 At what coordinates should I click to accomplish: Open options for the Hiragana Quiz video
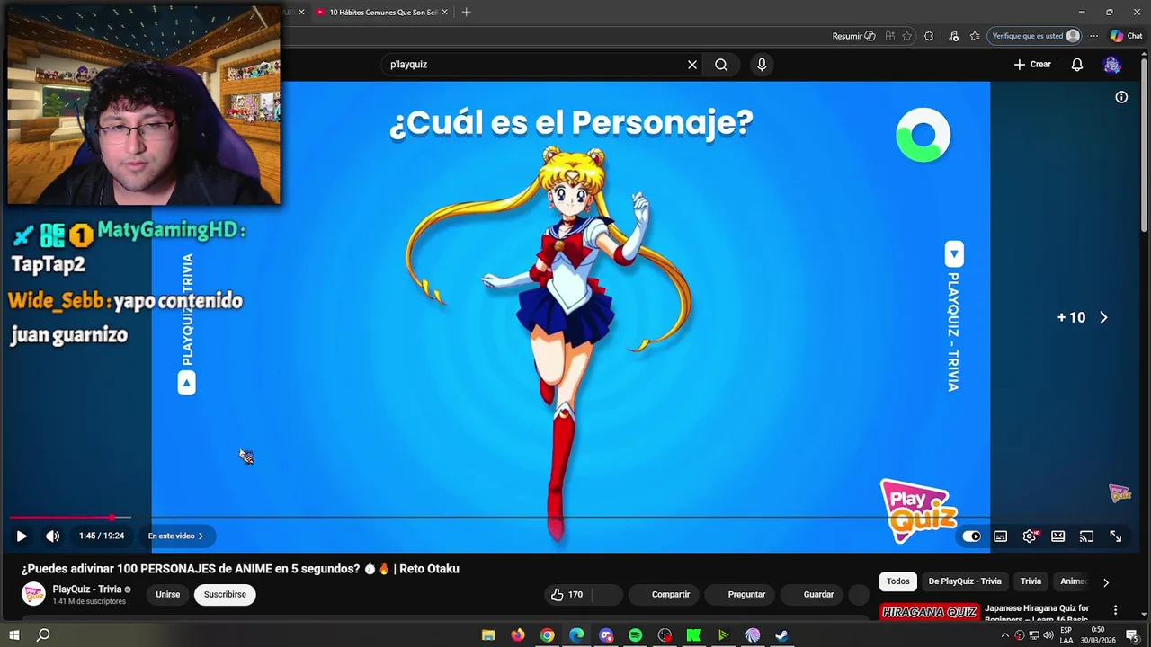[x=1116, y=610]
